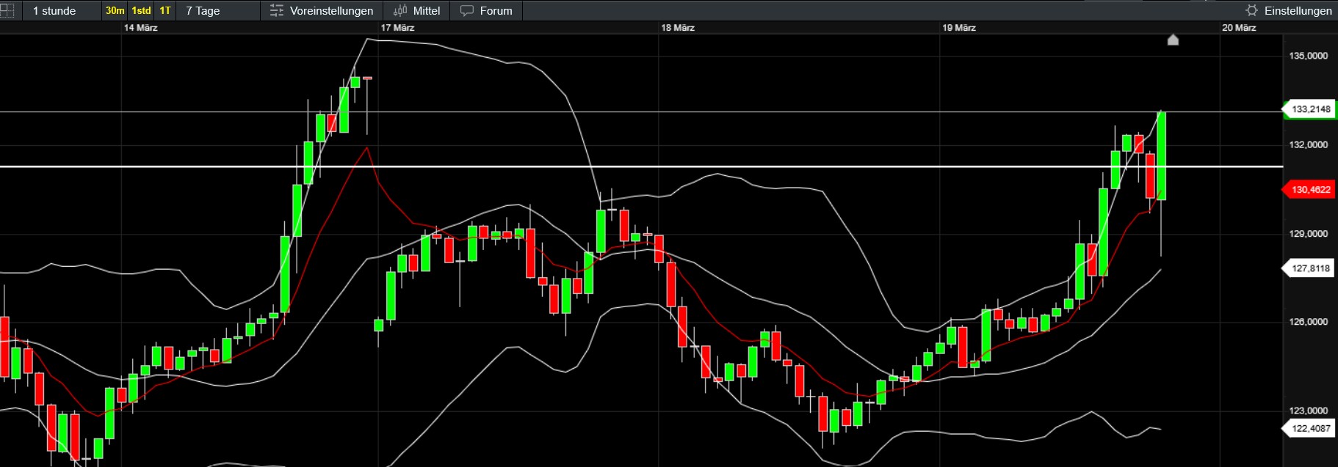Click the 129,0000 axis price
Viewport: 1338px width, 467px height.
1309,234
